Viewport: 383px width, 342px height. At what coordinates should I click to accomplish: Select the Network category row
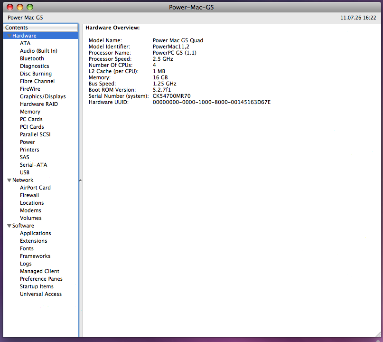point(40,180)
